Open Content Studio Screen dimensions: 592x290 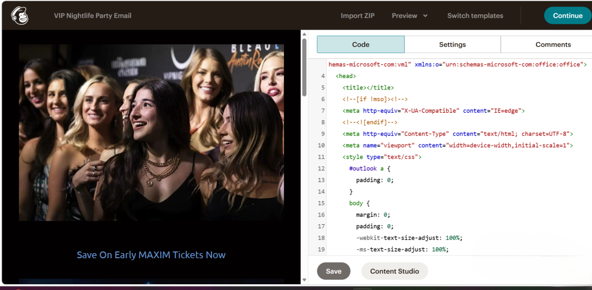point(394,271)
